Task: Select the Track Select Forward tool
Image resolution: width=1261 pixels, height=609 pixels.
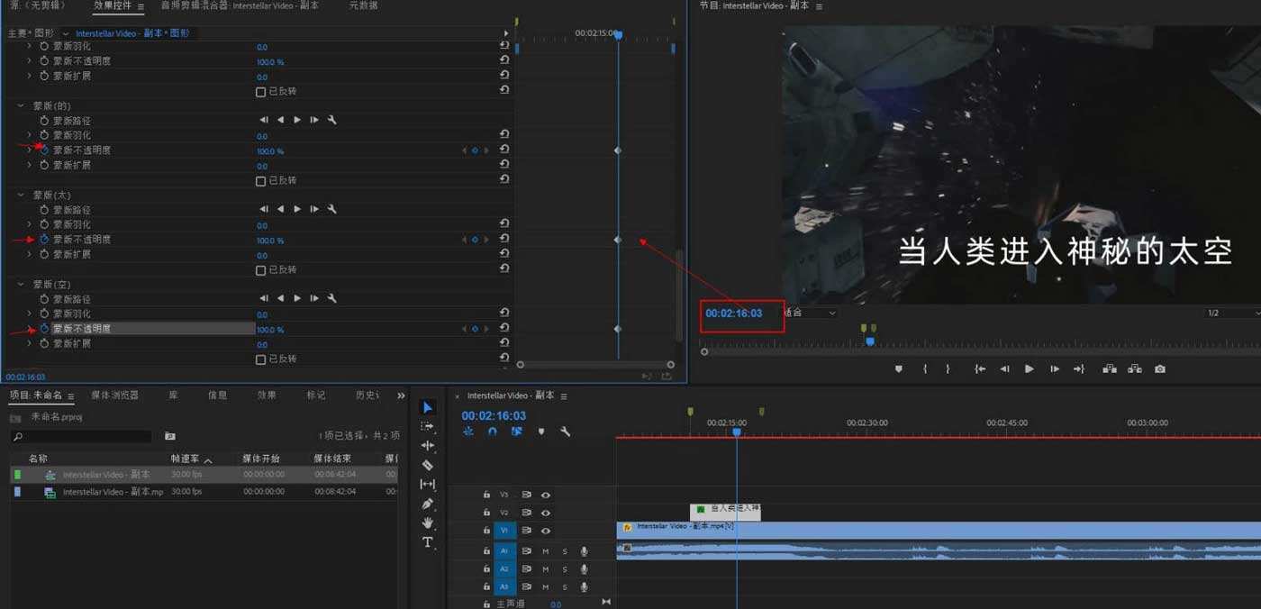Action: pos(428,427)
